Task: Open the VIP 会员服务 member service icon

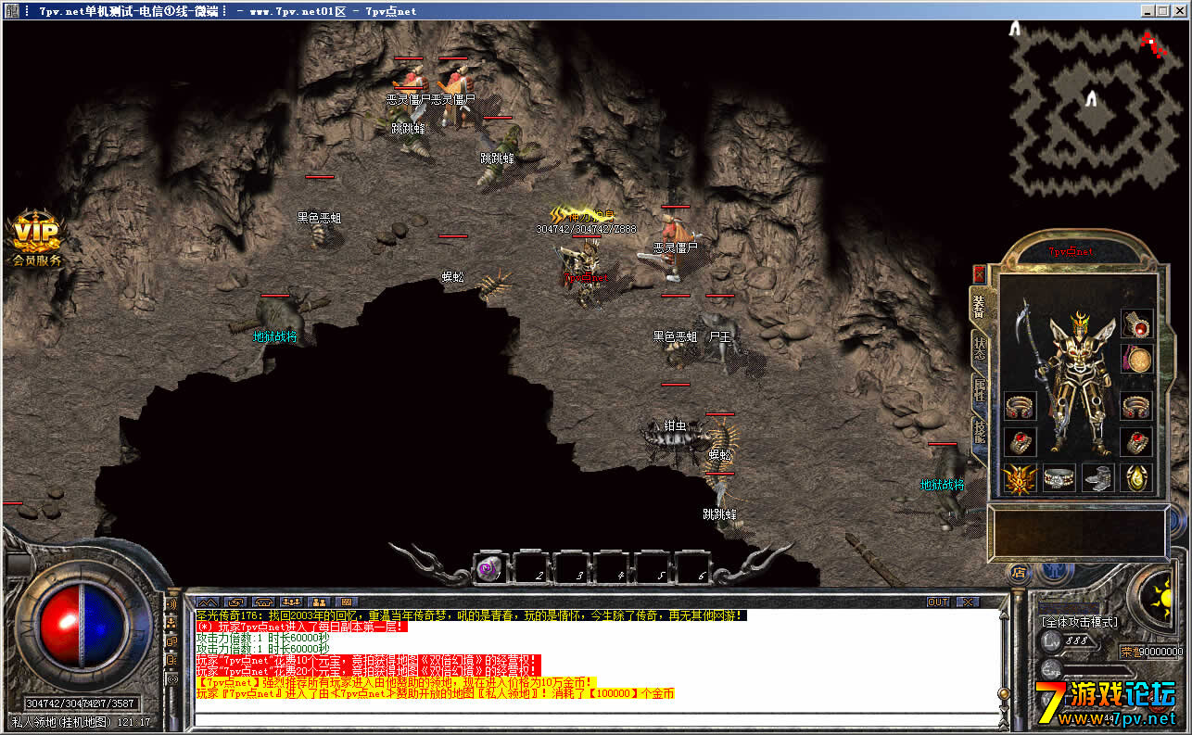Action: (x=36, y=240)
